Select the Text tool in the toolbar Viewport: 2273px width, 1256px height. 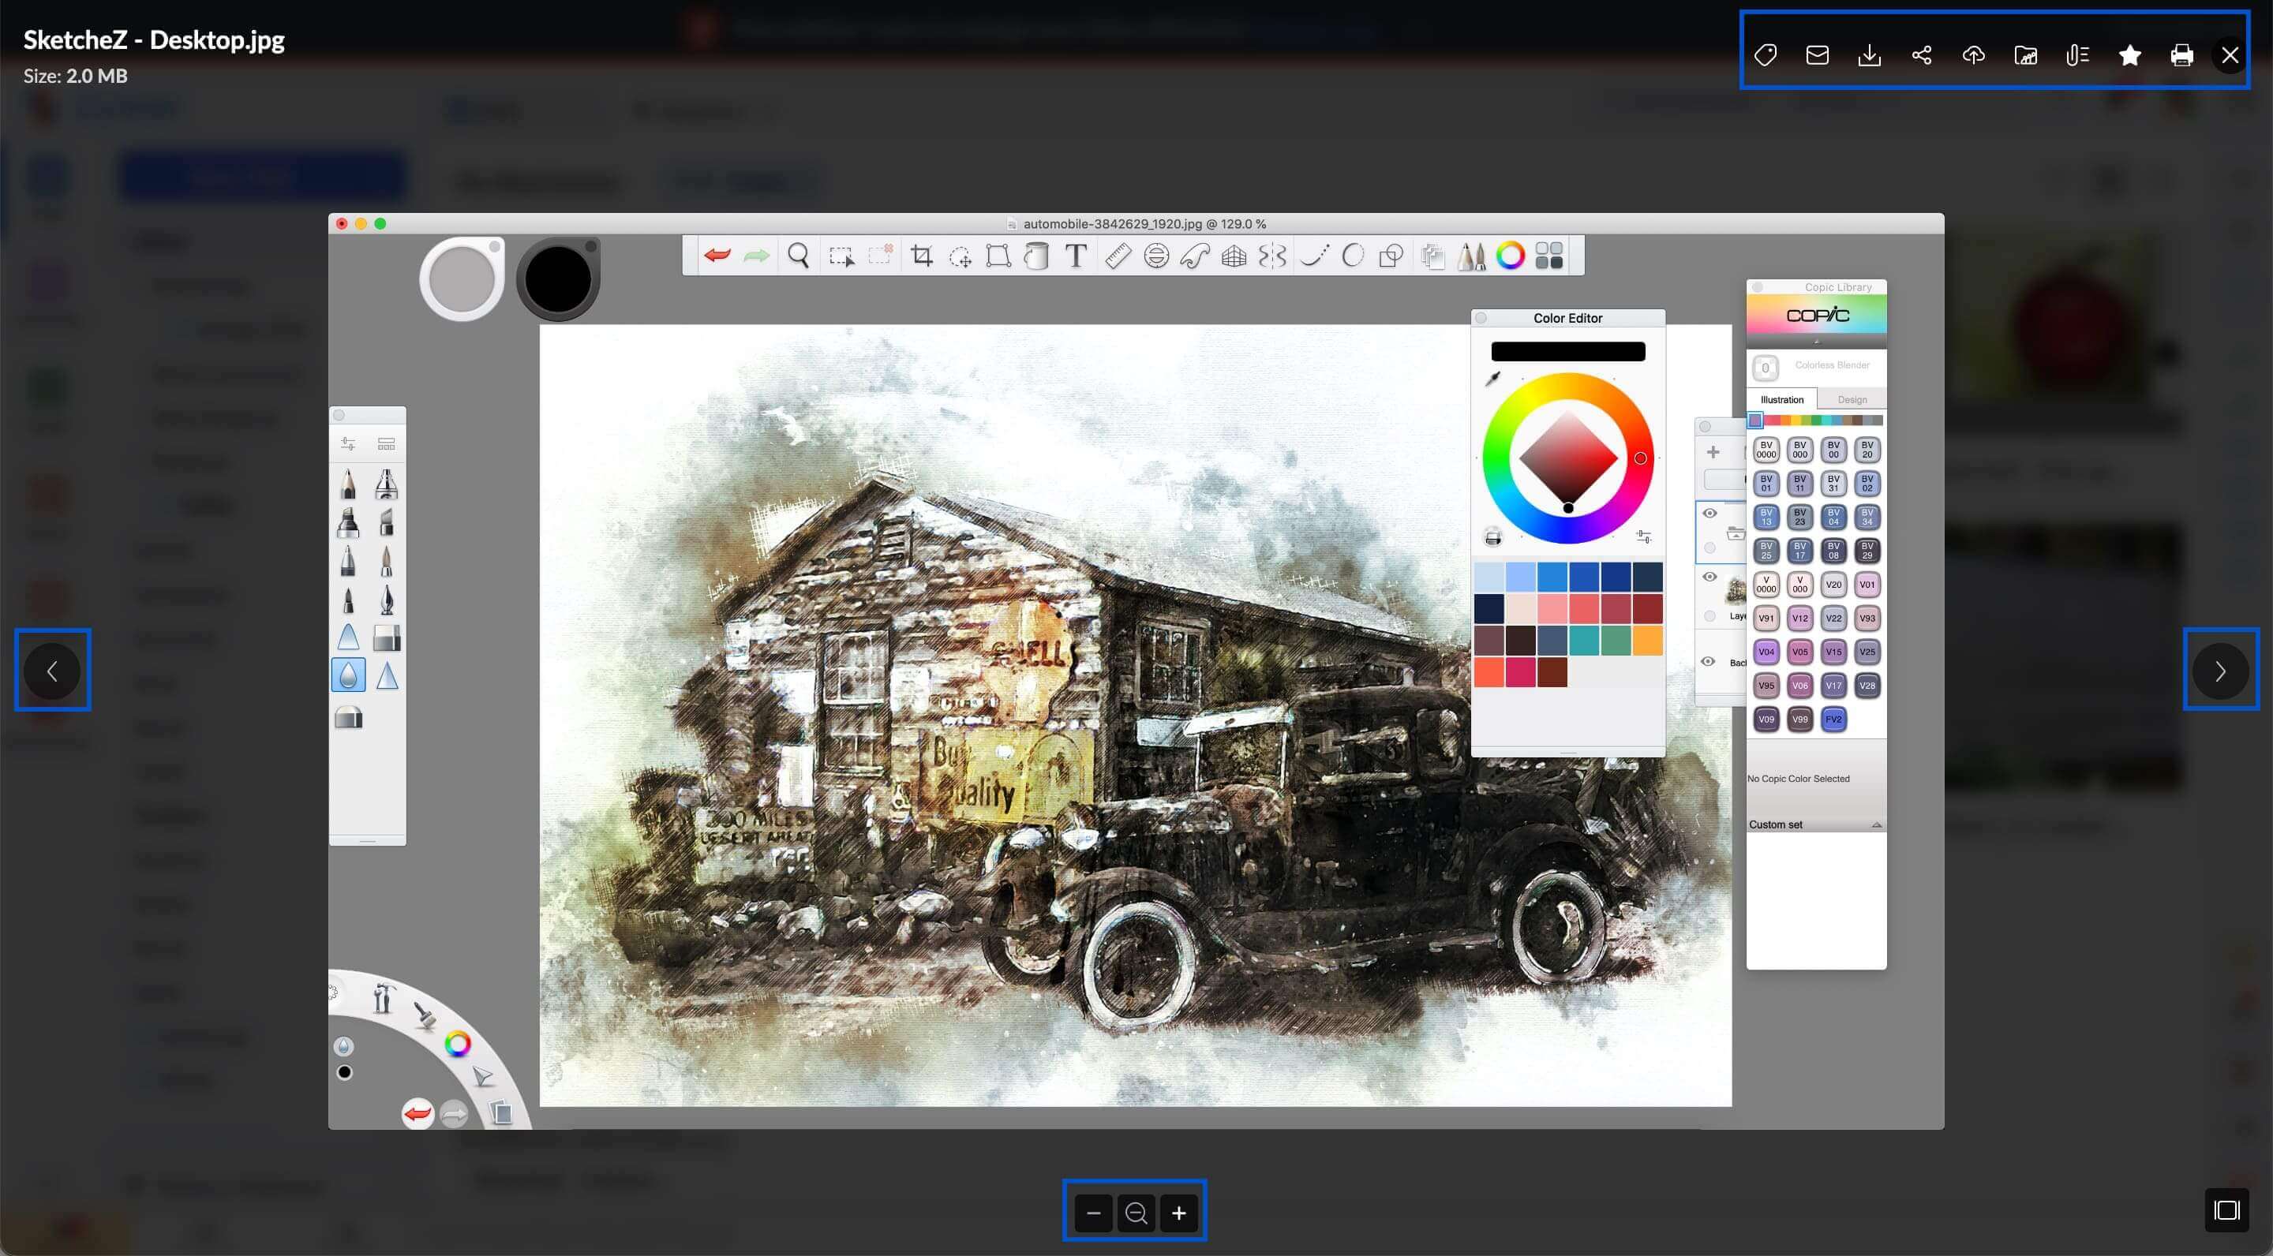tap(1076, 256)
